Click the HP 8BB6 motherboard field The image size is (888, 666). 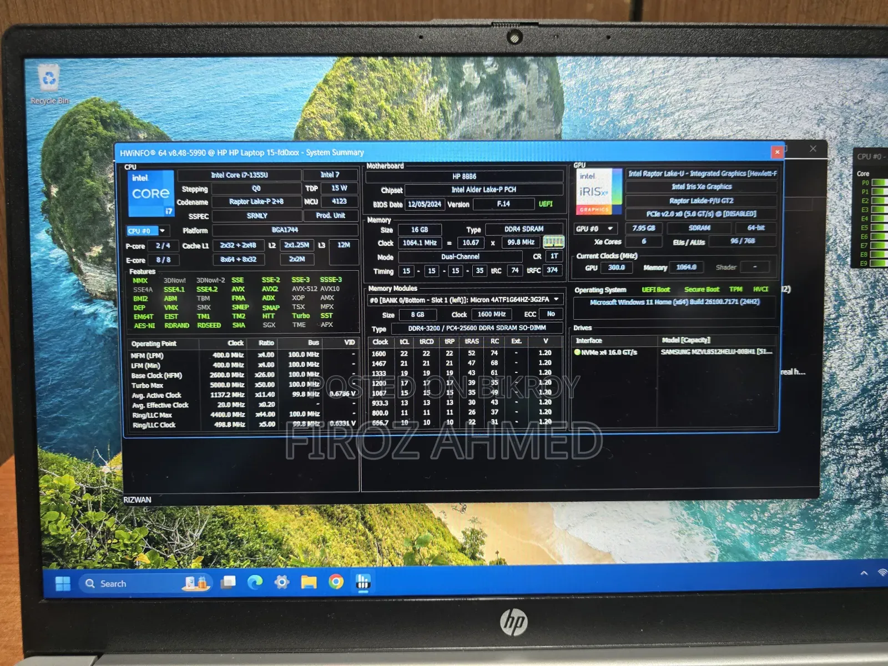(x=465, y=176)
